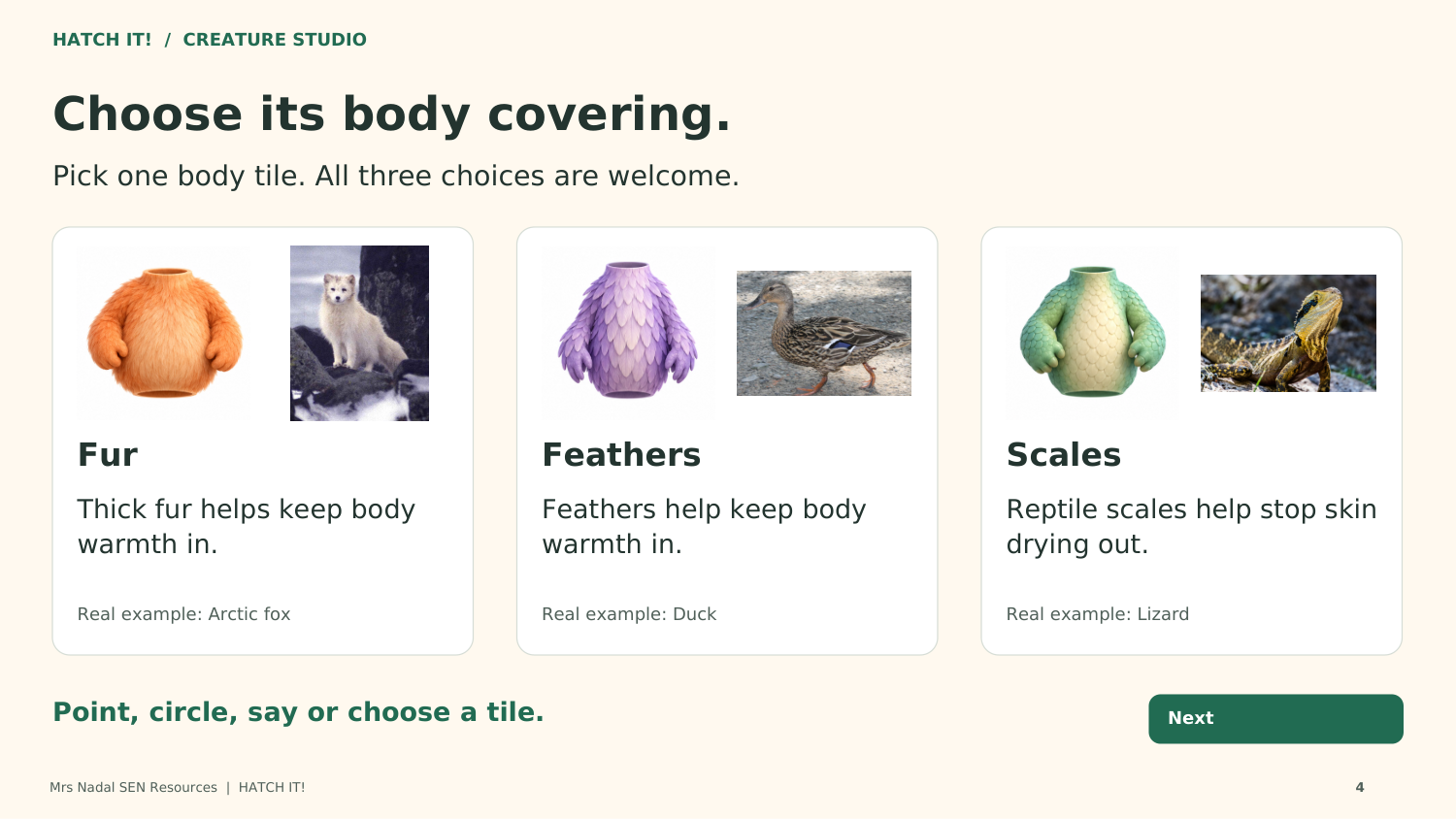Screen dimensions: 1456x819
Task: Click the lizard photo
Action: (x=1288, y=333)
